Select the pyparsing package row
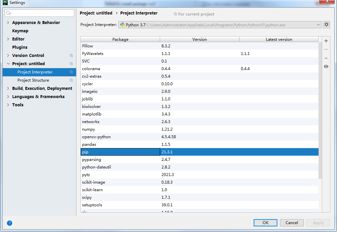This screenshot has width=337, height=232. pyautogui.click(x=200, y=160)
